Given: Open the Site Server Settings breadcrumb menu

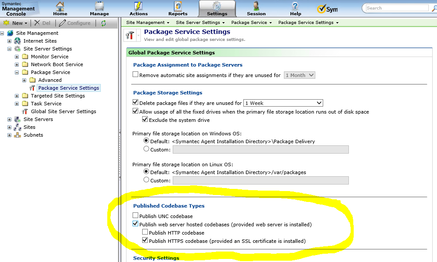Looking at the screenshot, I should (x=200, y=23).
